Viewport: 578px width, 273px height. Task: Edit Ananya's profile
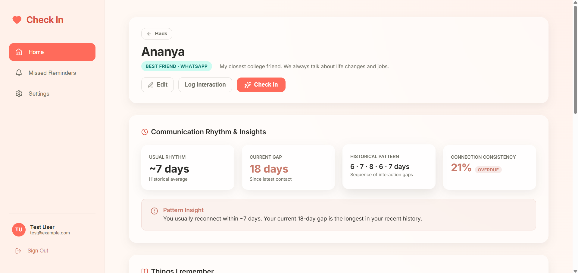tap(158, 85)
